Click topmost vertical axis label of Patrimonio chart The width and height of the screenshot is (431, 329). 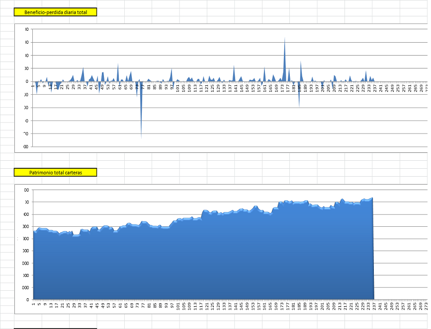point(26,190)
